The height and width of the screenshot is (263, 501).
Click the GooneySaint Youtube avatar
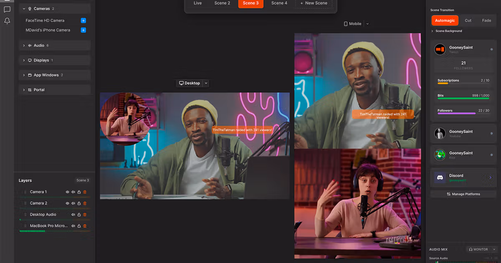pyautogui.click(x=440, y=134)
